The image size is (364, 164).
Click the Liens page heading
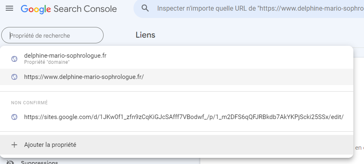pos(145,35)
